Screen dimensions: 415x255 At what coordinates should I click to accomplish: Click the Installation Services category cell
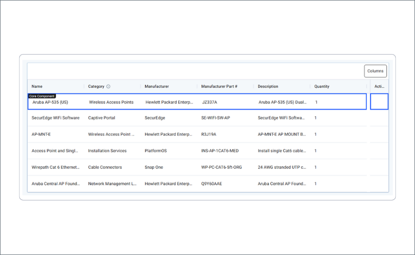(x=107, y=150)
